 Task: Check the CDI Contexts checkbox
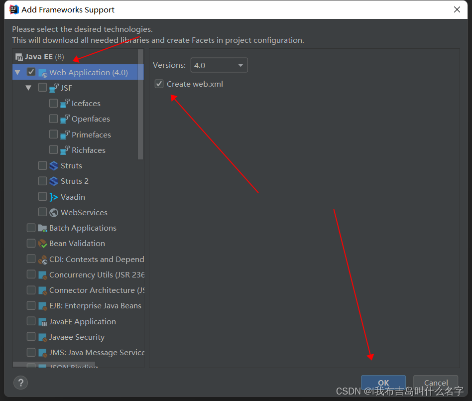tap(31, 259)
